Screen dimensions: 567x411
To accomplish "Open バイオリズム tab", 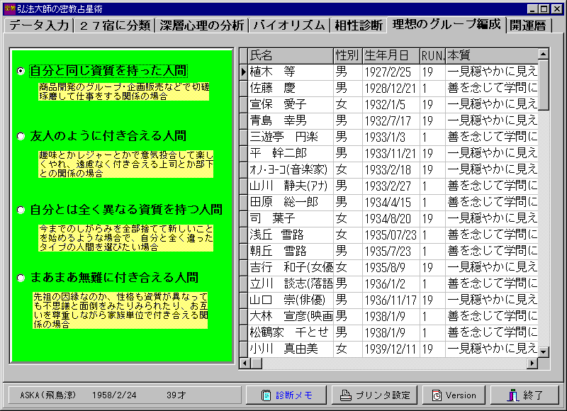I will [289, 26].
